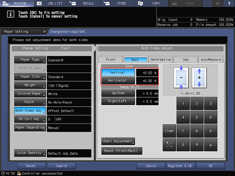The image size is (235, 176).
Task: Tap keypad number 0
Action: [183, 145]
